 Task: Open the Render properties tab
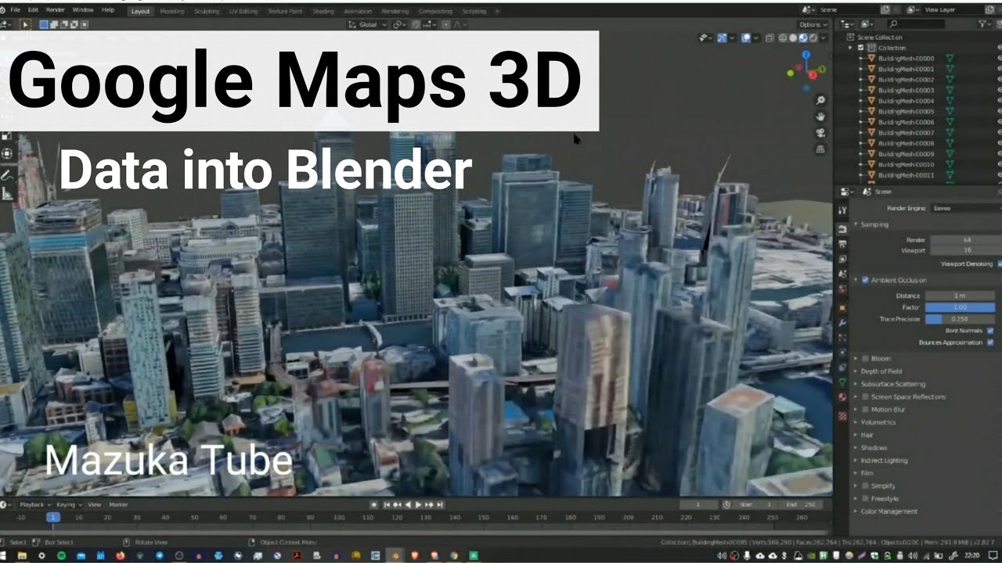point(842,229)
